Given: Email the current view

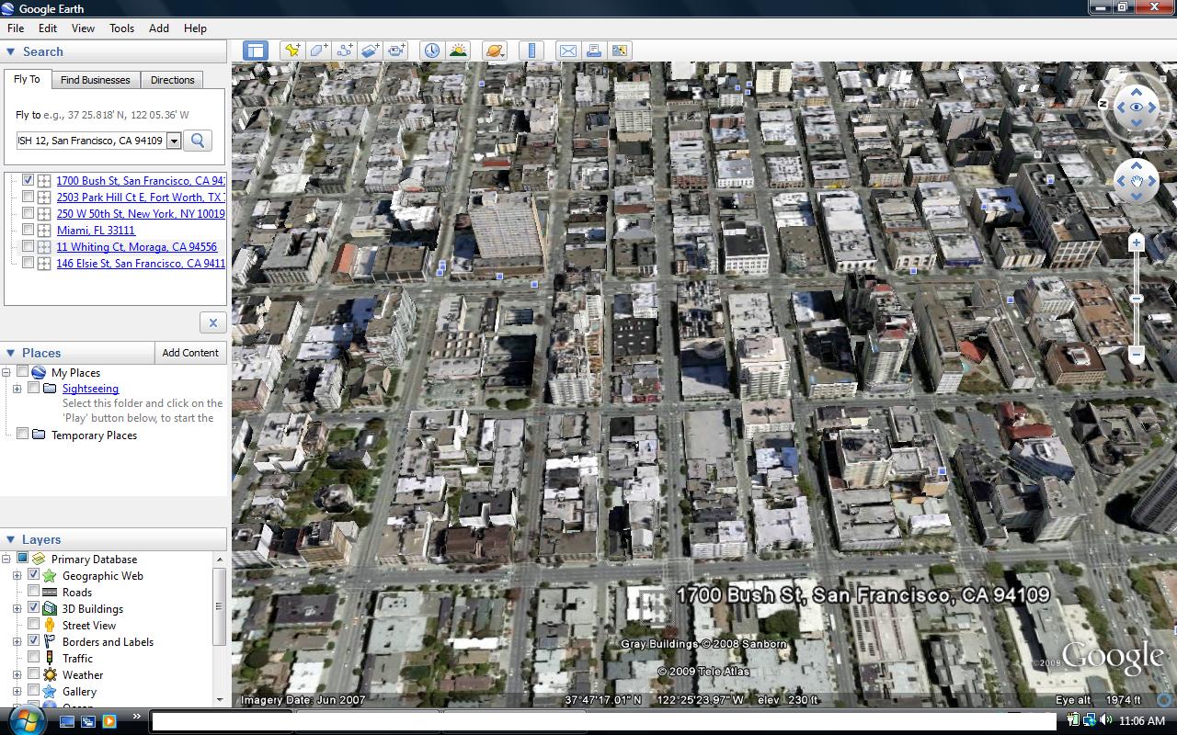Looking at the screenshot, I should (x=568, y=51).
